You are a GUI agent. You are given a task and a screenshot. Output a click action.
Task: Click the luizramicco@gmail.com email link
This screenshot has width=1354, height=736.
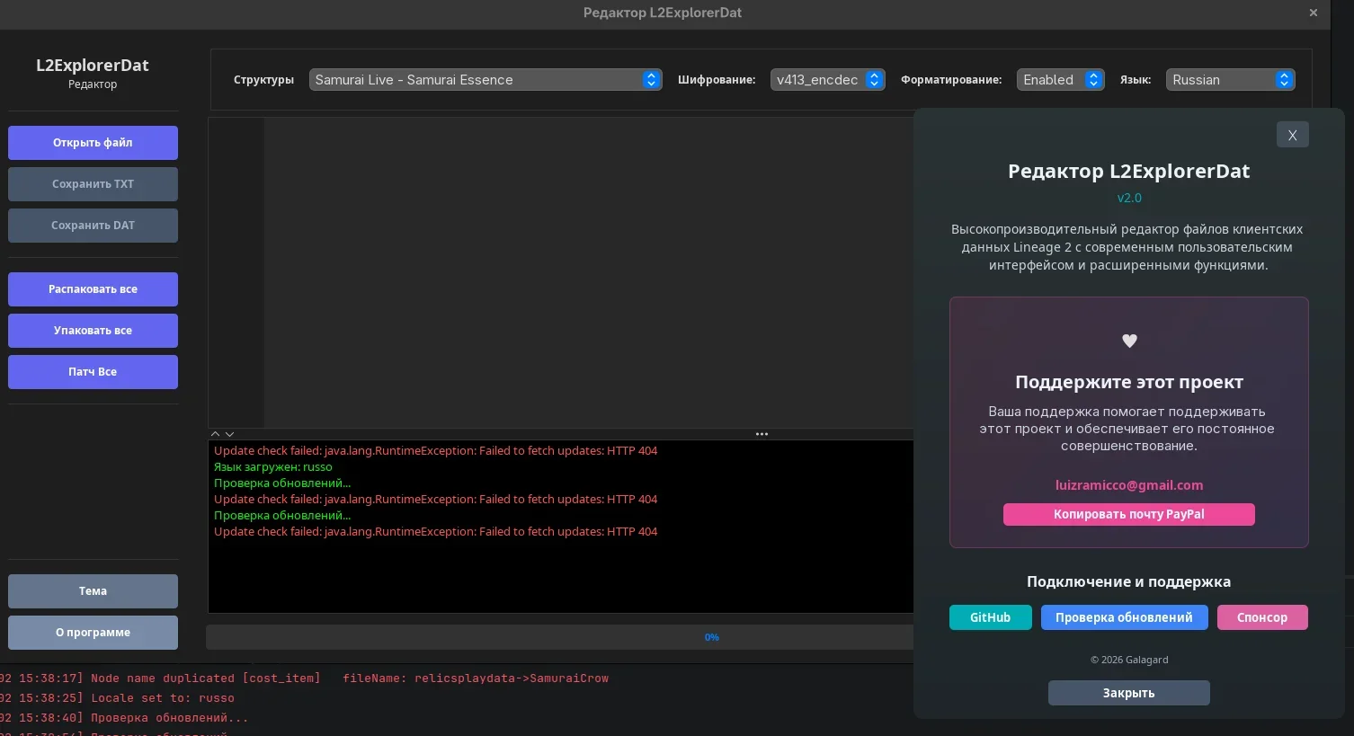[1129, 485]
